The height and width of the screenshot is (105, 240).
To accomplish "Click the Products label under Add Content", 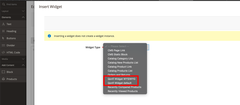I will (12, 79).
